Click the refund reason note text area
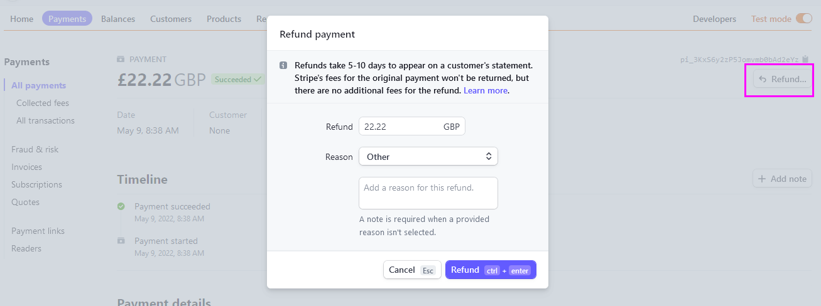Screen dimensions: 821x306 [428, 193]
